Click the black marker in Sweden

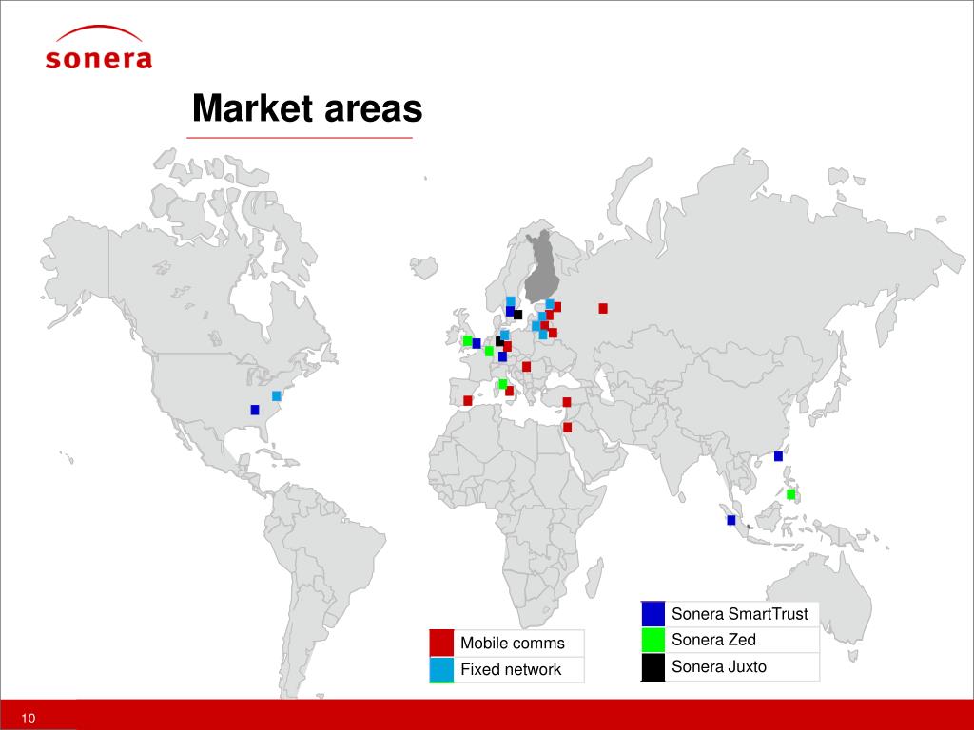[518, 315]
